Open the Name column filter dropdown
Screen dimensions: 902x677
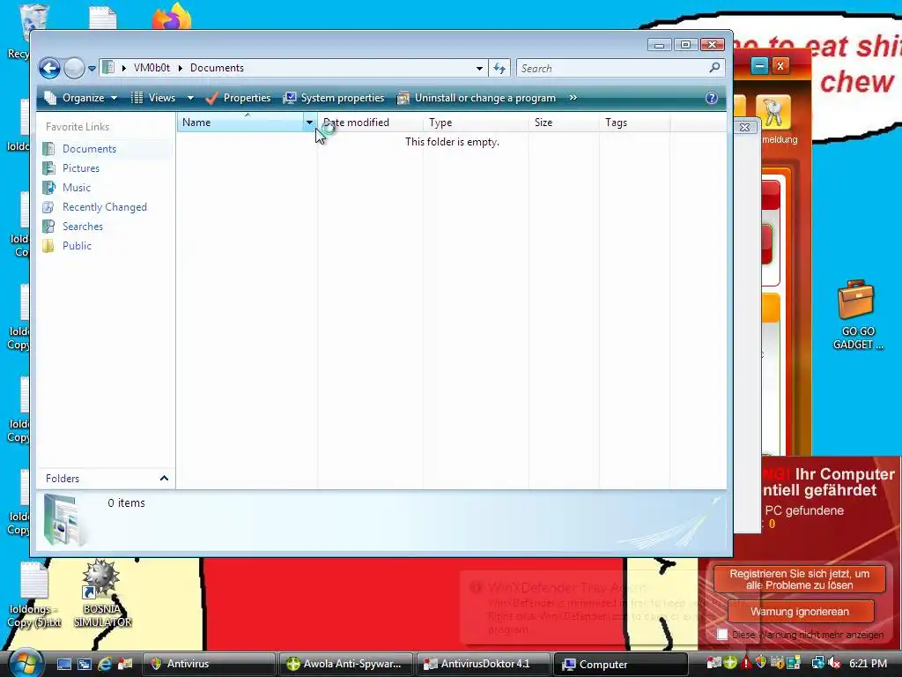click(309, 122)
